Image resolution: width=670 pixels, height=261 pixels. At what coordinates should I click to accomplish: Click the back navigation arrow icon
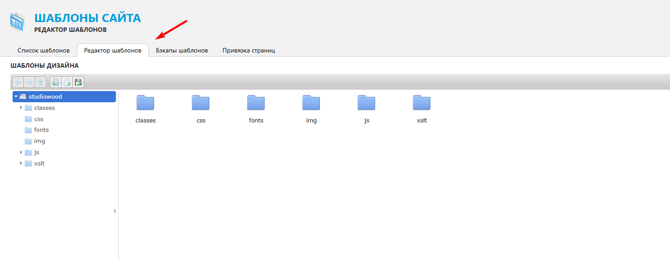[18, 82]
